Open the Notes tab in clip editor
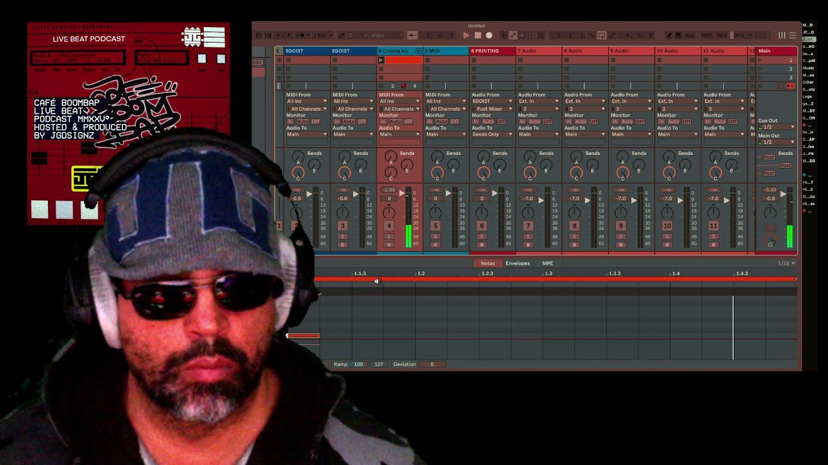The width and height of the screenshot is (828, 465). [x=488, y=263]
